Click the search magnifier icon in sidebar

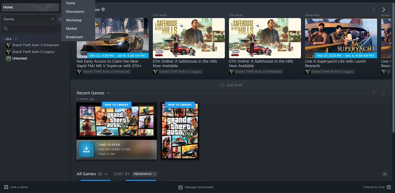5,29
